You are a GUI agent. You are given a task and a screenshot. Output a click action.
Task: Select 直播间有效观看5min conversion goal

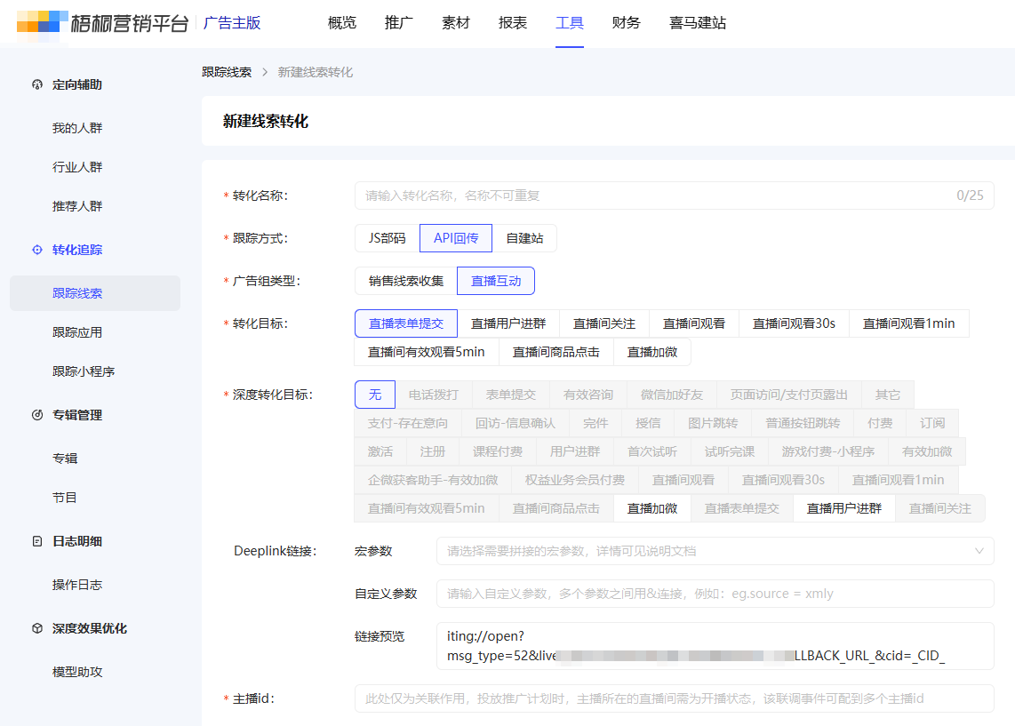pos(426,352)
